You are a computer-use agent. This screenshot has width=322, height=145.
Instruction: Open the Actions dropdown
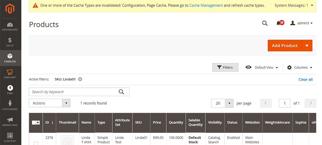click(x=49, y=103)
